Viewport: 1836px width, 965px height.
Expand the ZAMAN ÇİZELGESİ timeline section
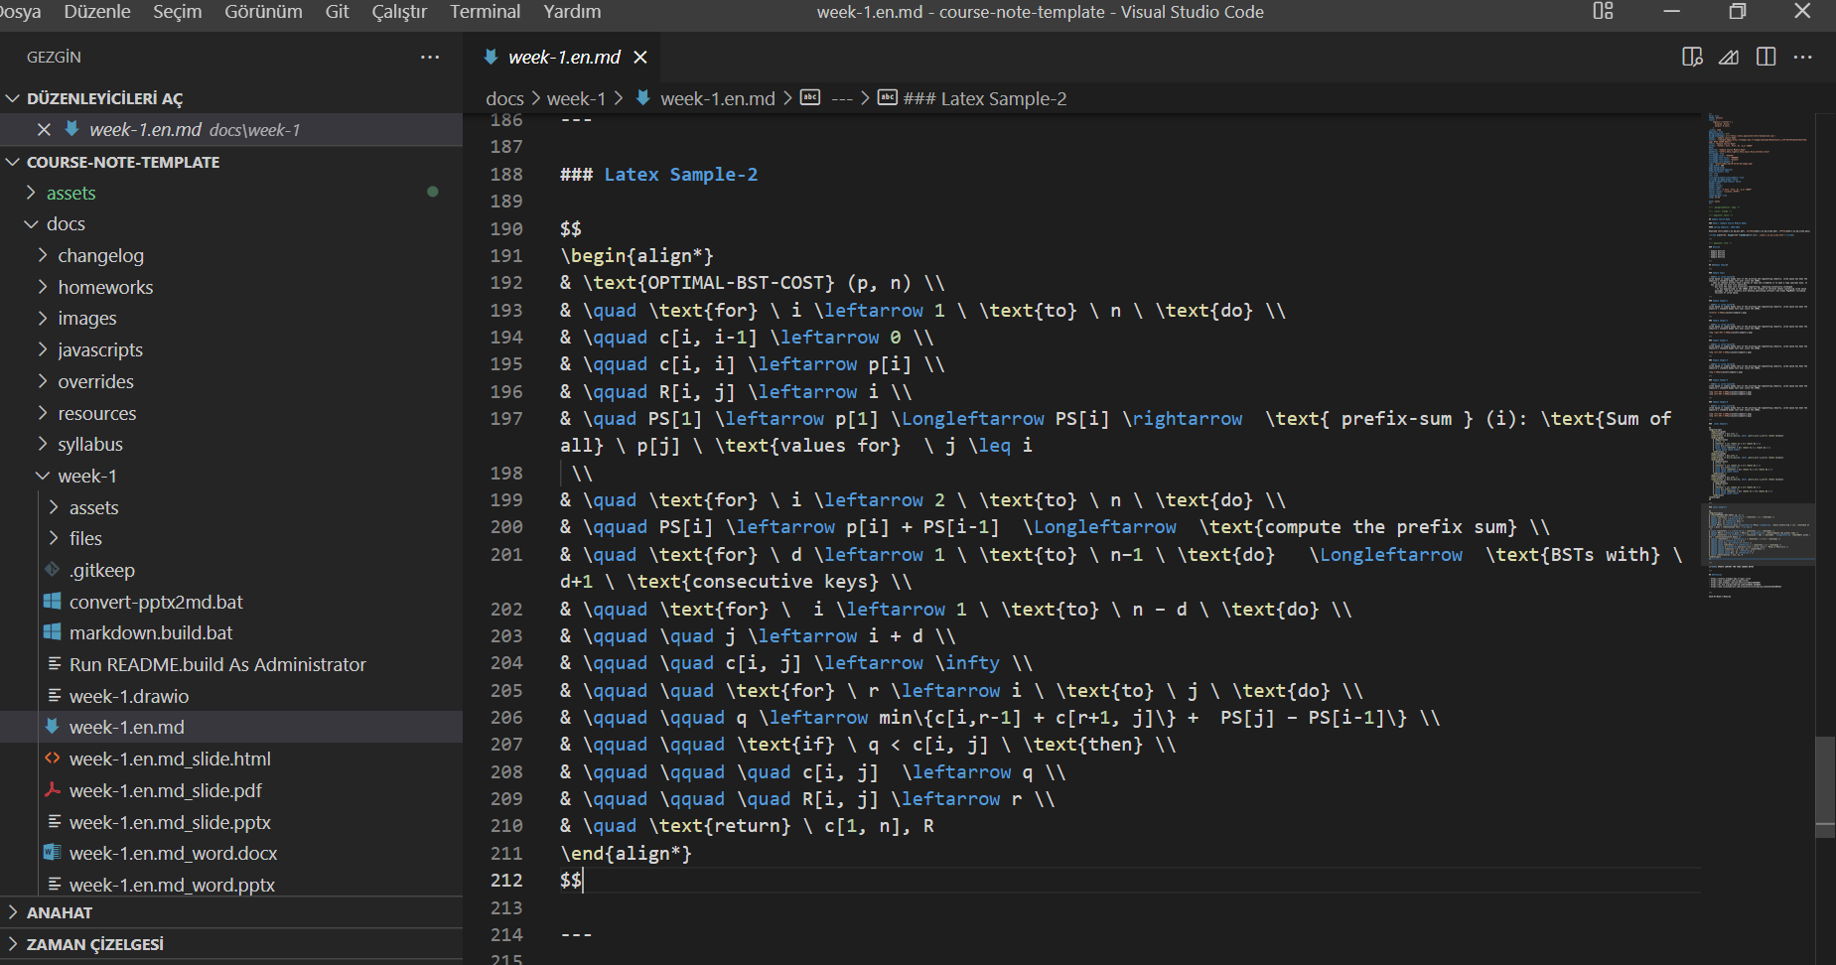(13, 944)
